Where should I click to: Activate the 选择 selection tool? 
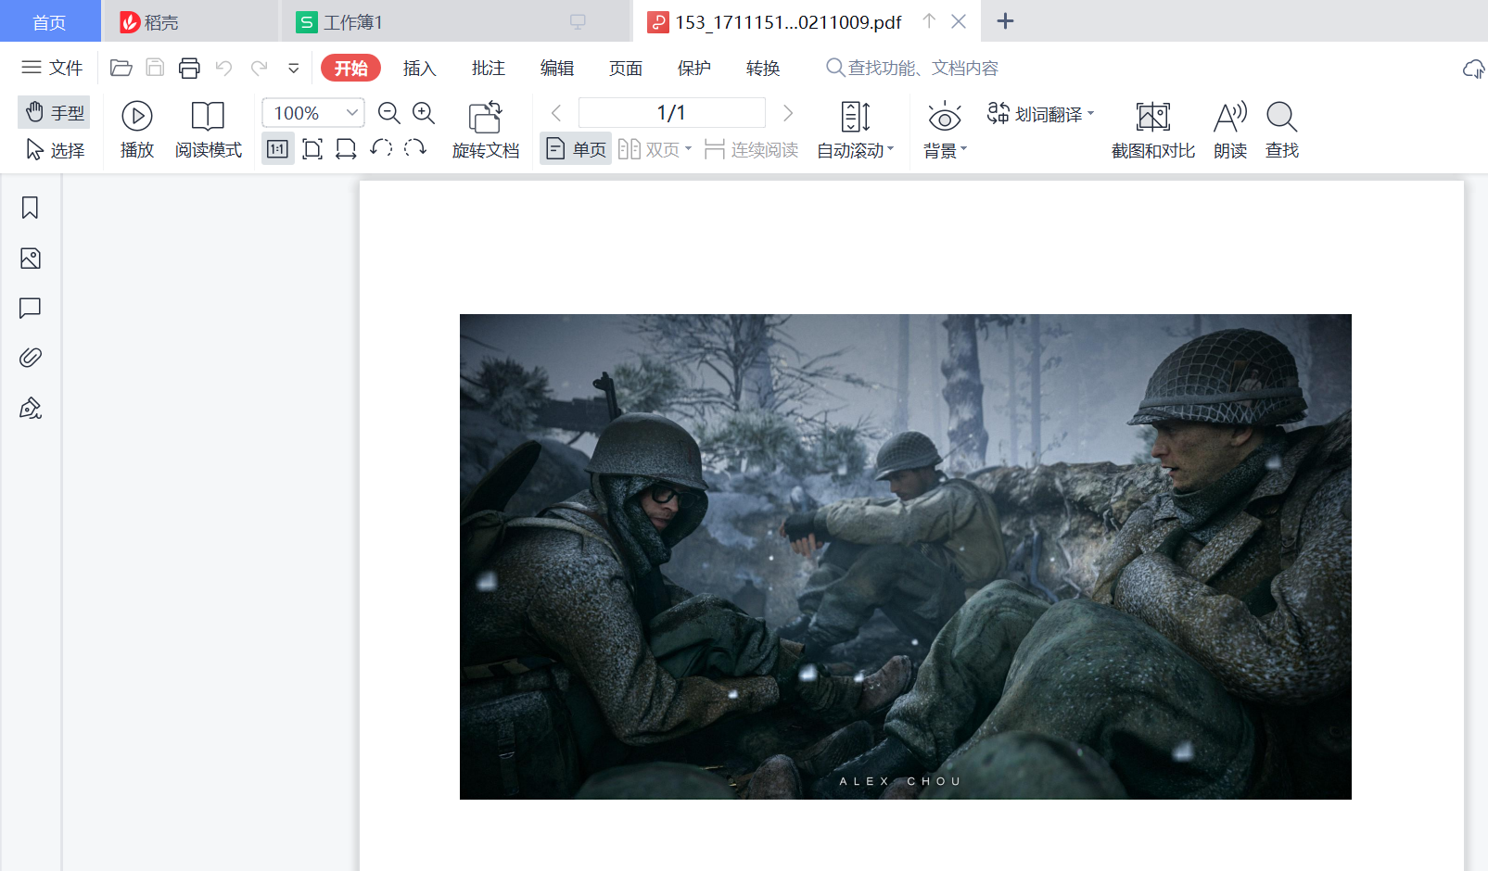click(55, 150)
